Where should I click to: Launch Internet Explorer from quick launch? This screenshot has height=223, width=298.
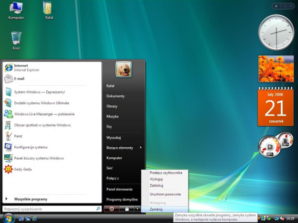pos(35,219)
